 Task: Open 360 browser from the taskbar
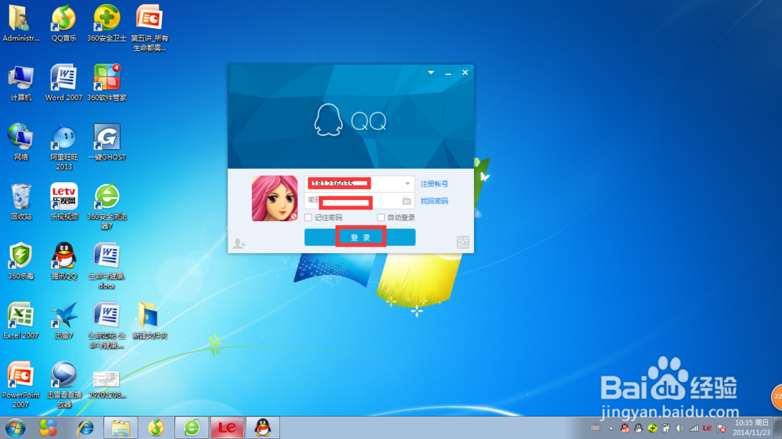(x=192, y=428)
